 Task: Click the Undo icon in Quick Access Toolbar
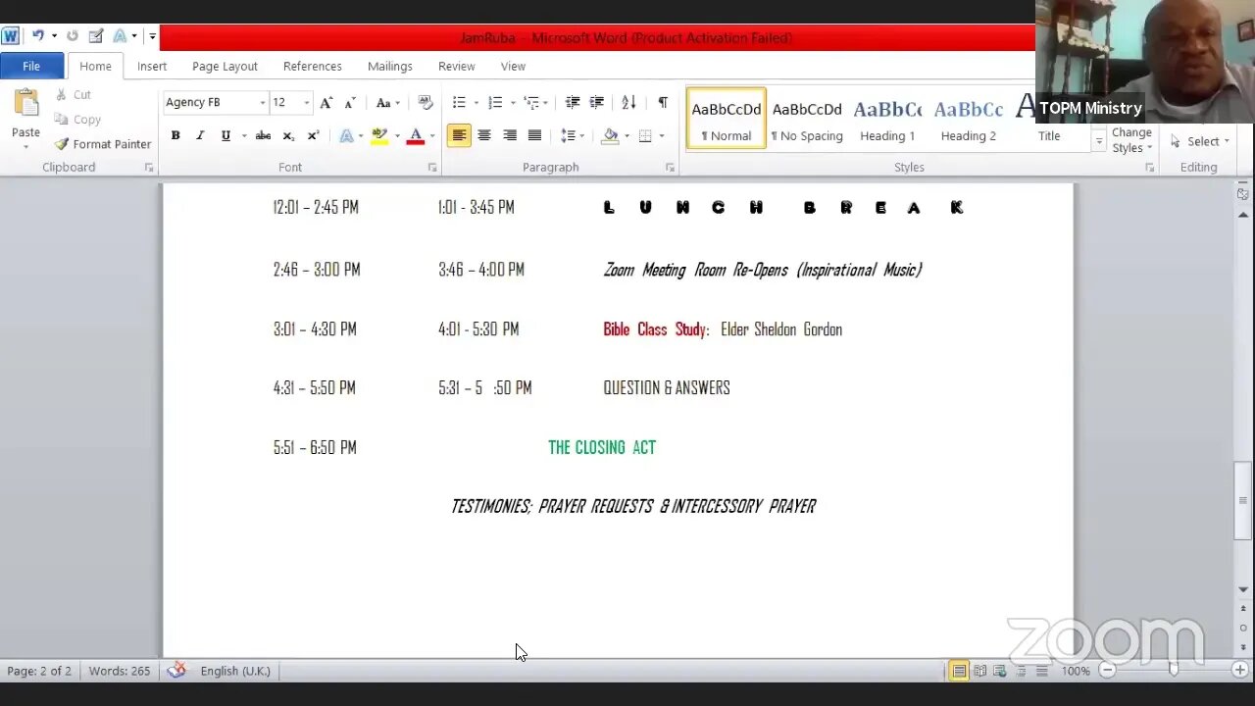(38, 36)
